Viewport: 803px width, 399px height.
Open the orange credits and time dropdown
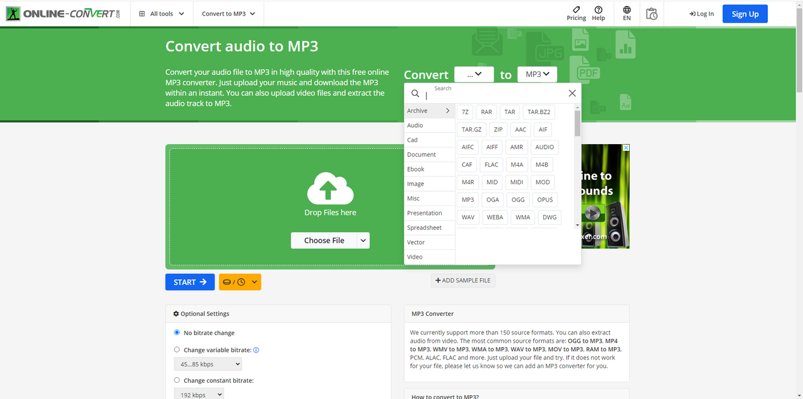click(x=240, y=282)
